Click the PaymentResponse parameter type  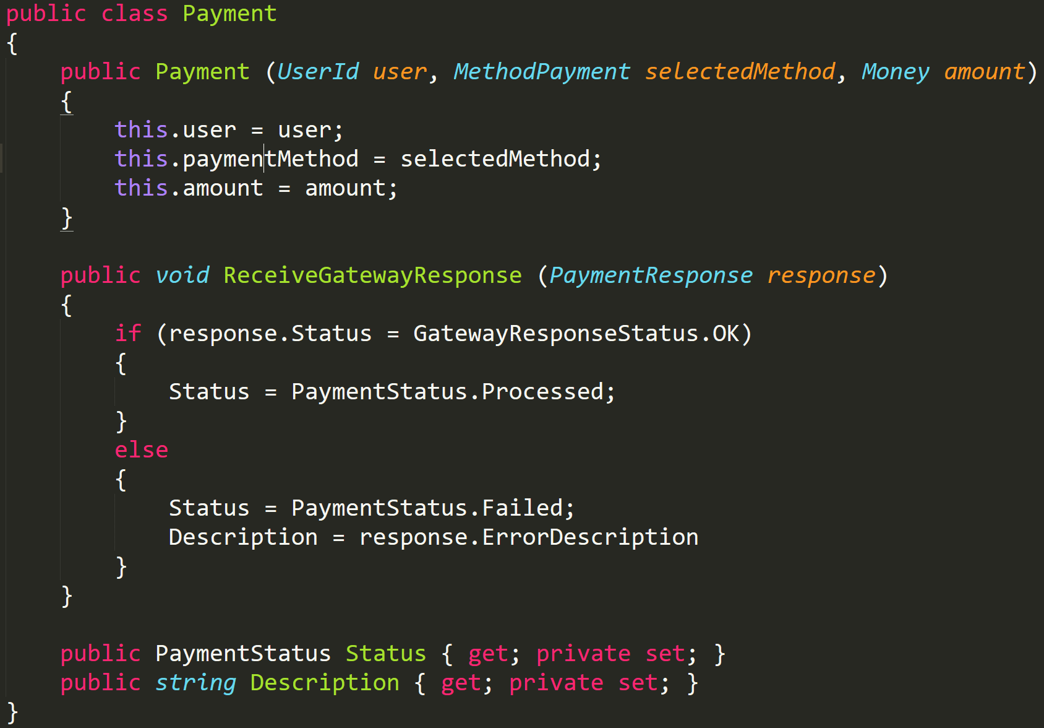(651, 275)
